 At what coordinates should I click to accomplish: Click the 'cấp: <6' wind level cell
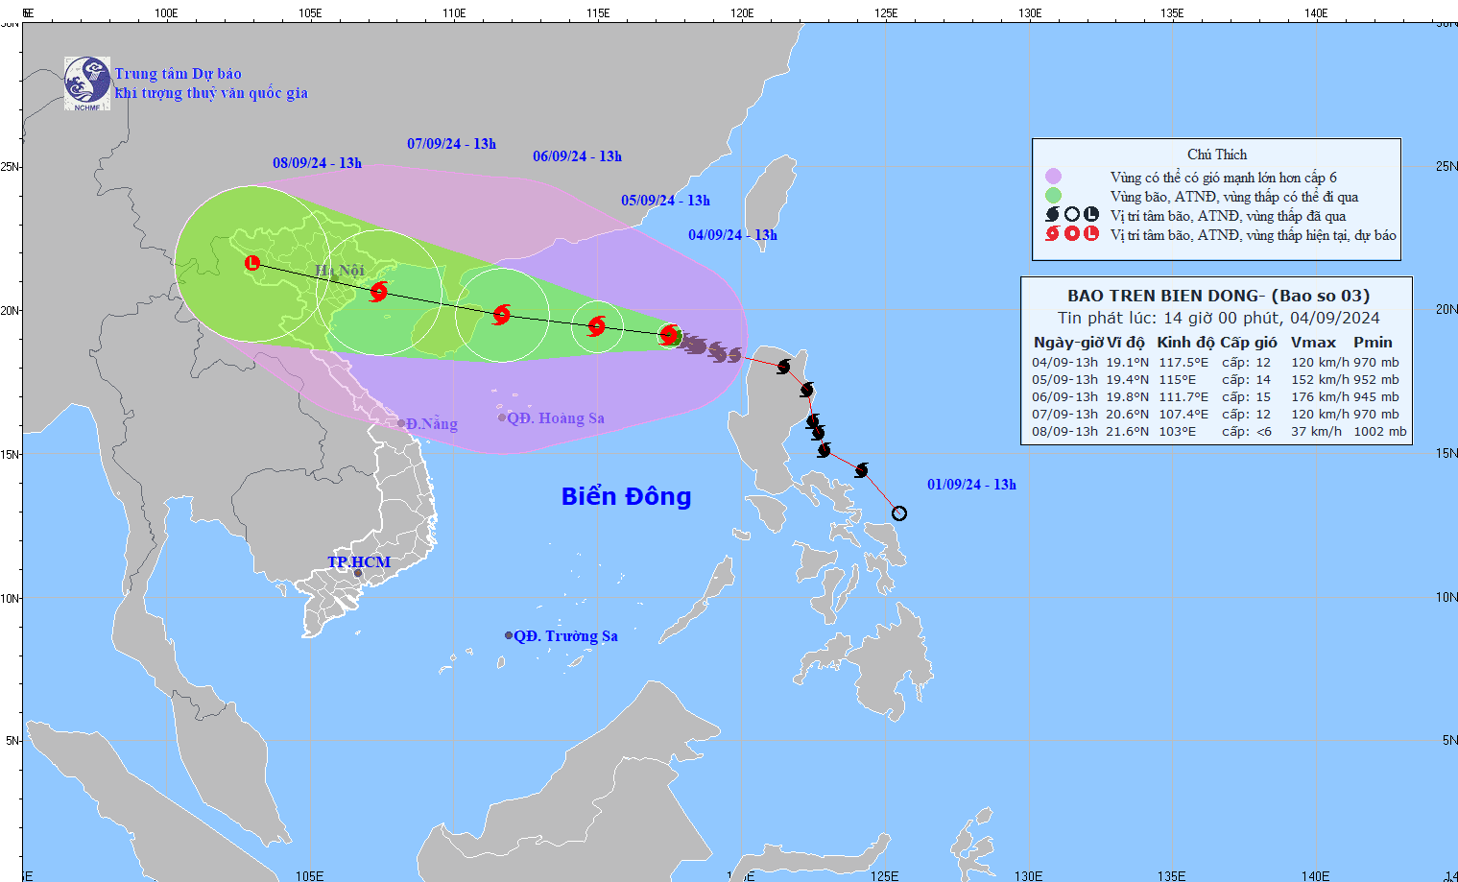1246,432
